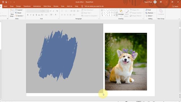The image size is (181, 102).
Task: Switch to the Transitions tab
Action: click(27, 6)
